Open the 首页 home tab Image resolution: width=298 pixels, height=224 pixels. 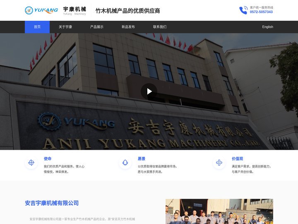[x=37, y=27]
